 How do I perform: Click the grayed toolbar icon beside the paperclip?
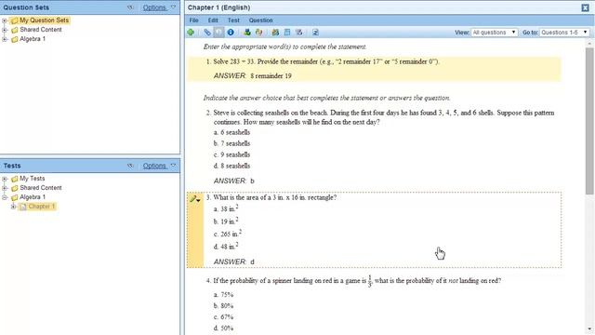click(x=218, y=33)
